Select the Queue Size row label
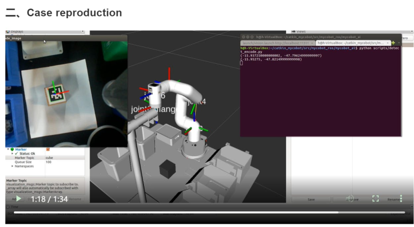 click(23, 162)
